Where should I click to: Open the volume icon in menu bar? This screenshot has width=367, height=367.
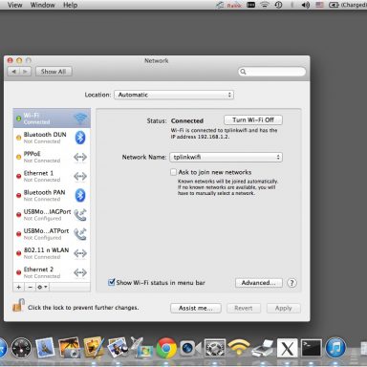pyautogui.click(x=306, y=5)
